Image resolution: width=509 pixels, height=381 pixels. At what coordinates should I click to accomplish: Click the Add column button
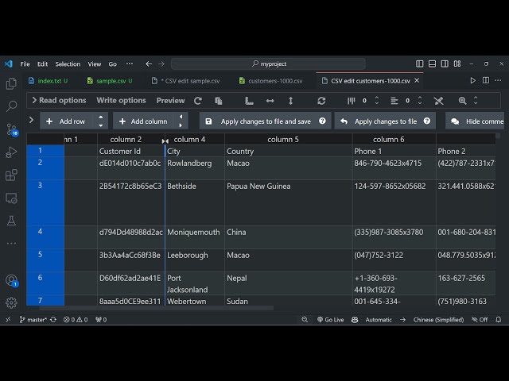tap(143, 121)
